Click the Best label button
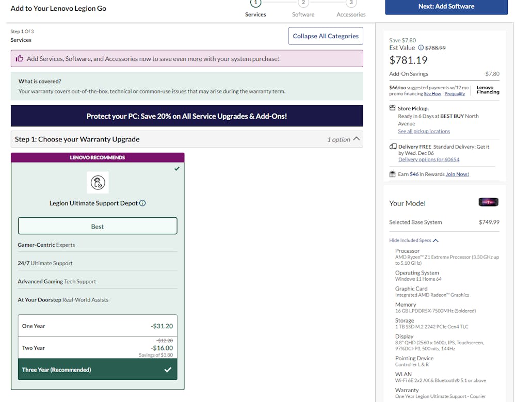The image size is (516, 402). tap(98, 226)
